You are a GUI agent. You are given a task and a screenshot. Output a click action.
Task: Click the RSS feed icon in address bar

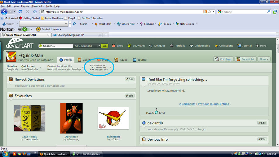[205, 12]
